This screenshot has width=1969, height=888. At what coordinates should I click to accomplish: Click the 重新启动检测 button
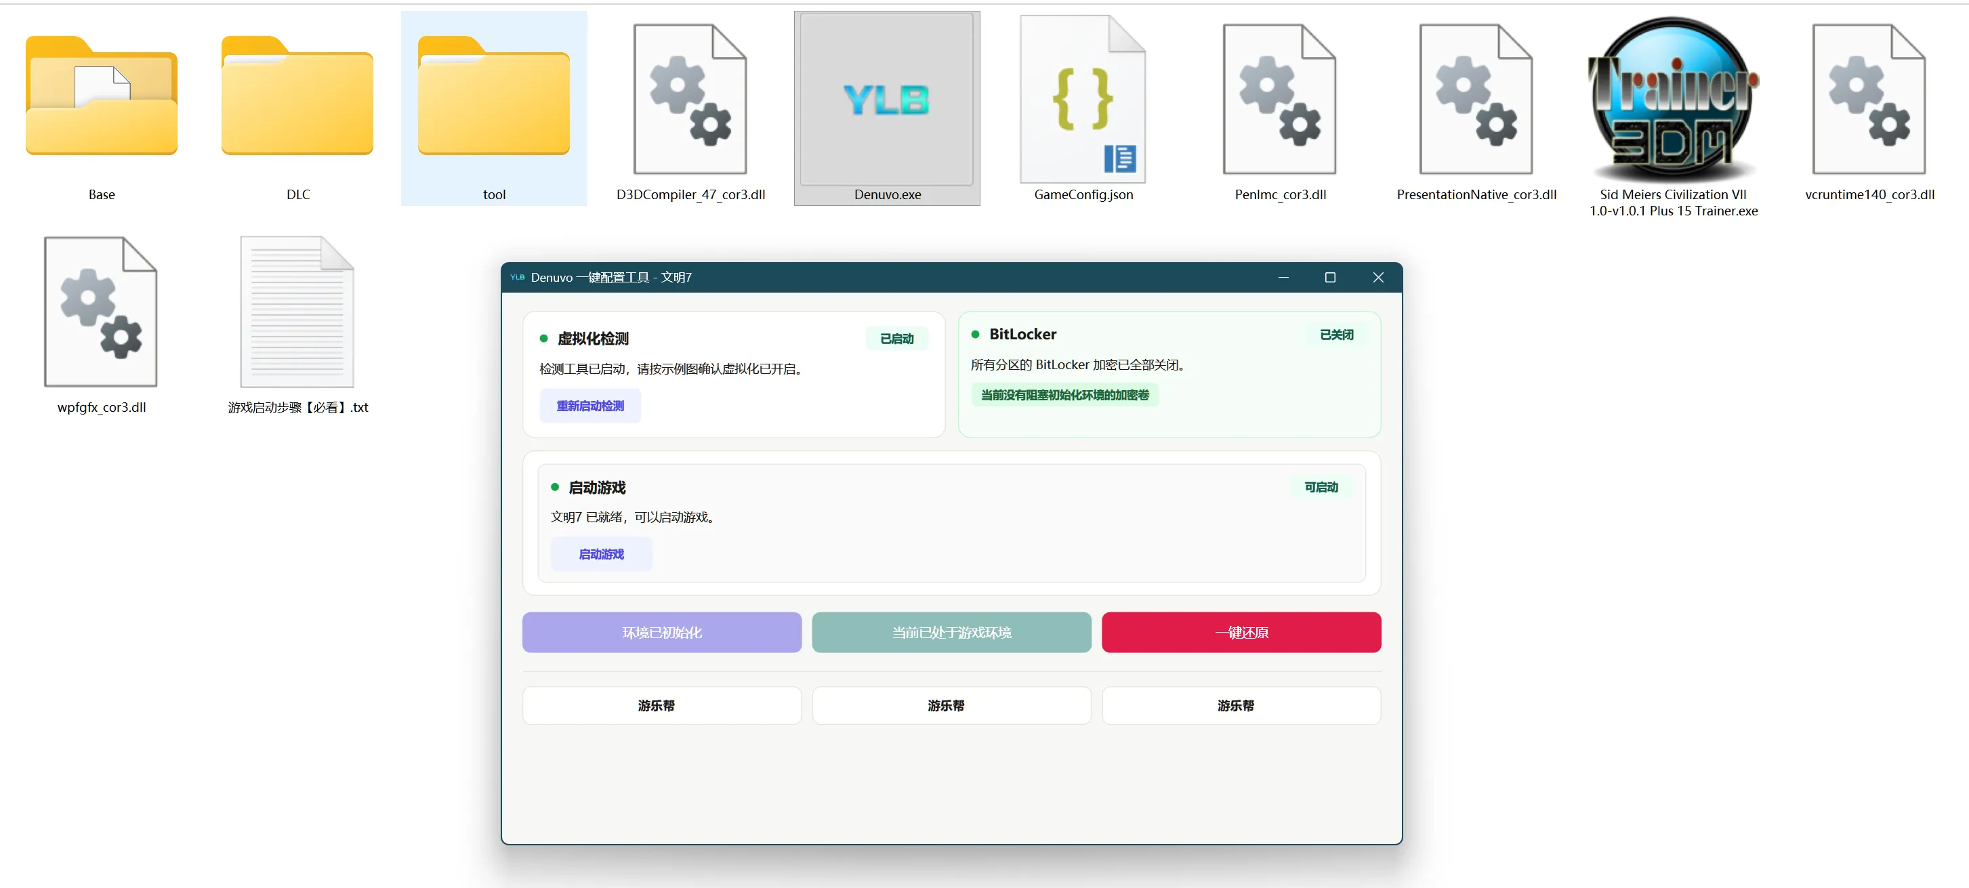(589, 406)
